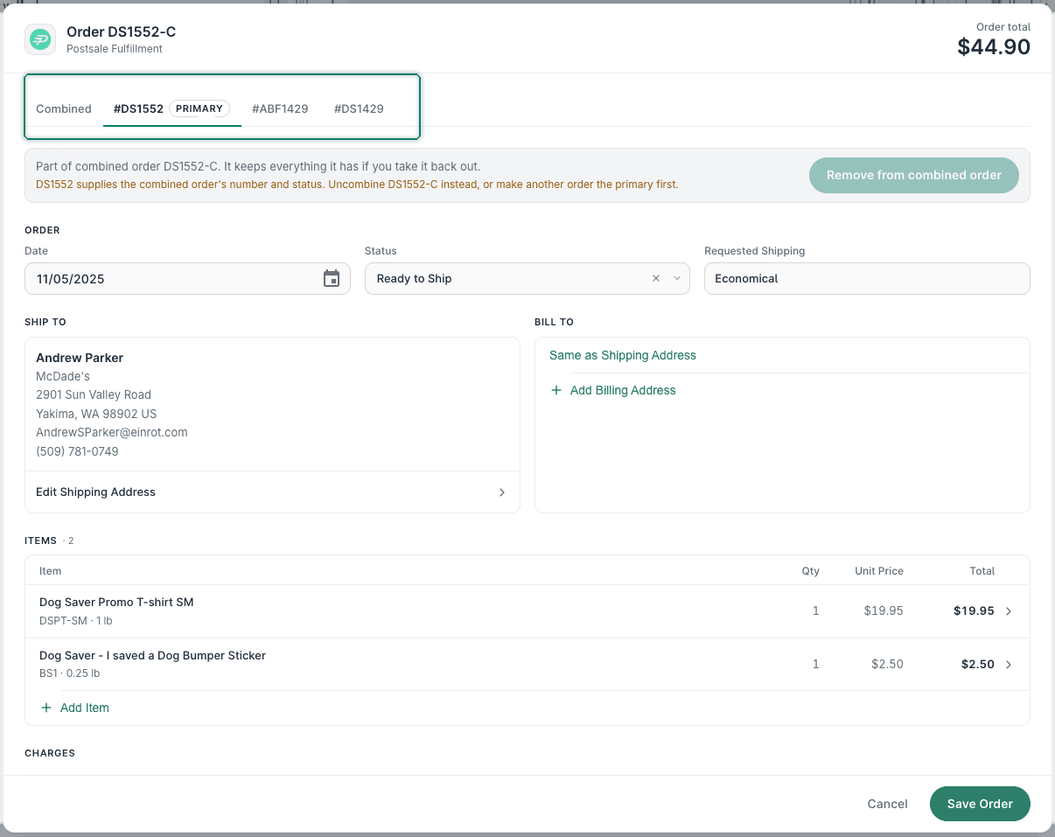Open the #DS1429 tab
1055x837 pixels.
pyautogui.click(x=359, y=109)
